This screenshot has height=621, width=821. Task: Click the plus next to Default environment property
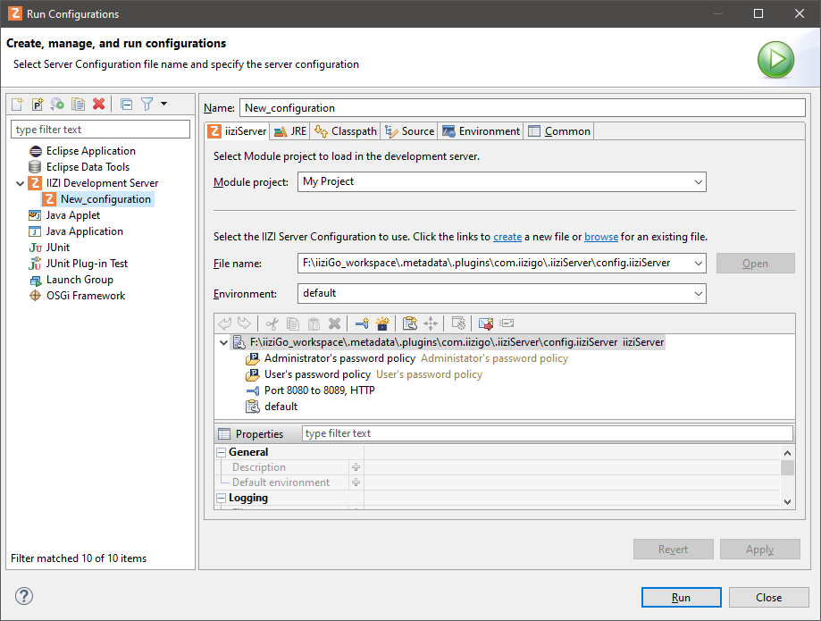356,483
